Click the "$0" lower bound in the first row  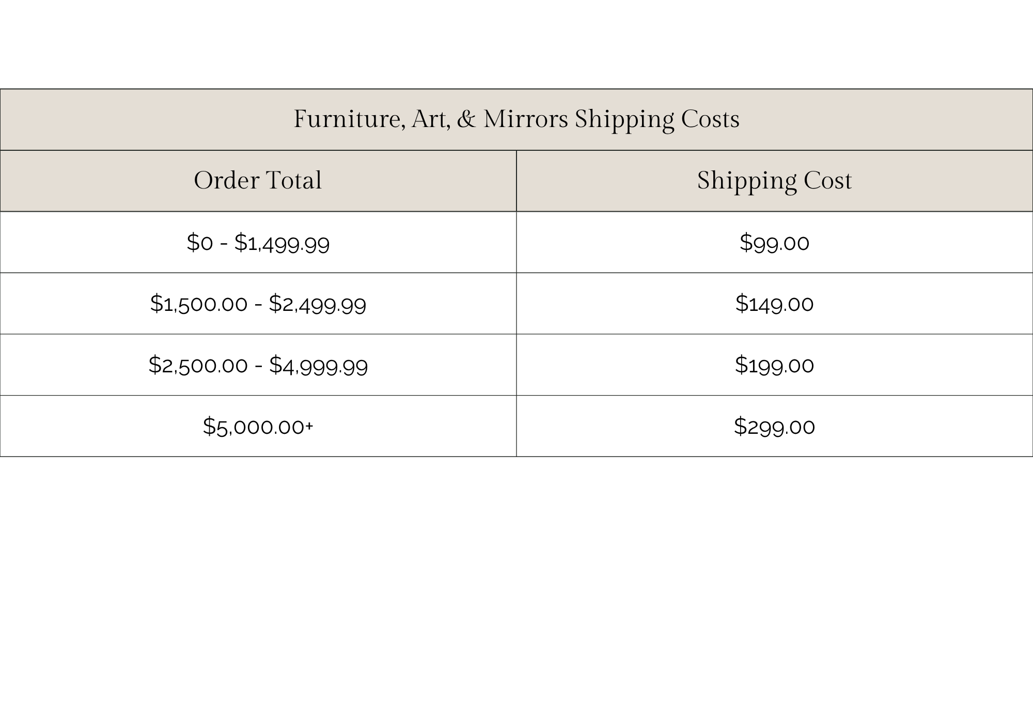(x=200, y=242)
